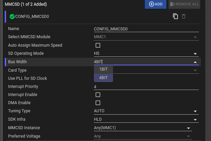
Task: Click the delete trash icon for CONFIG_MMCSD0
Action: (x=184, y=16)
